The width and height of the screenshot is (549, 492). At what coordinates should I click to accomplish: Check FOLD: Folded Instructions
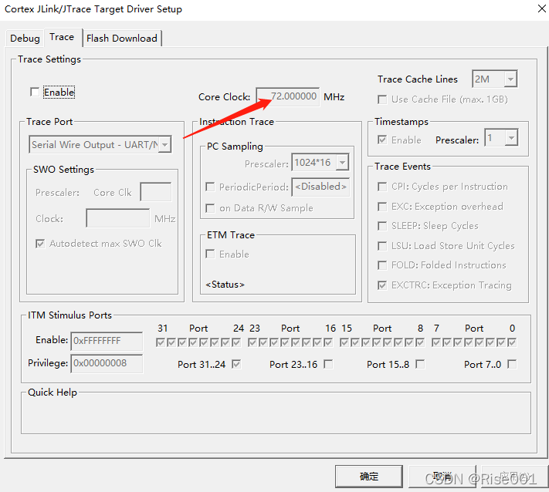coord(382,265)
